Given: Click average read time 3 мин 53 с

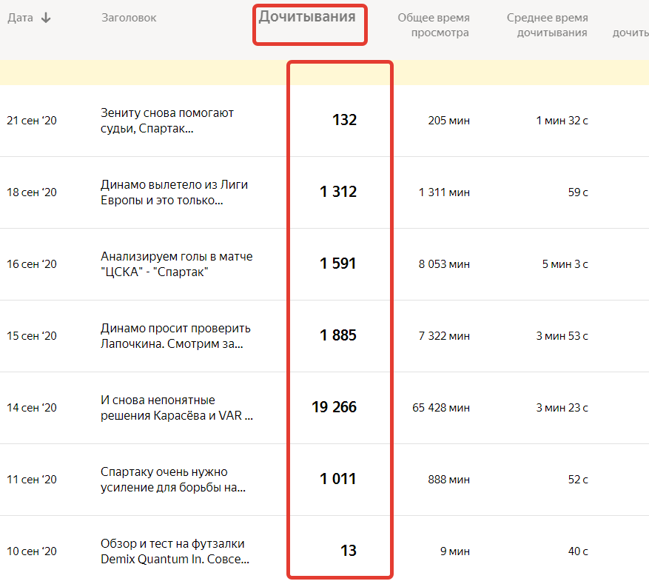Looking at the screenshot, I should pyautogui.click(x=562, y=335).
